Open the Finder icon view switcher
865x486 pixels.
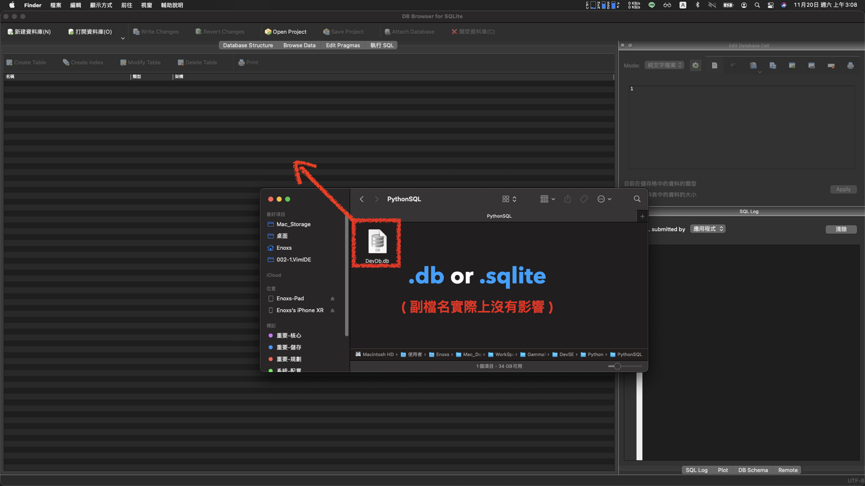coord(509,199)
